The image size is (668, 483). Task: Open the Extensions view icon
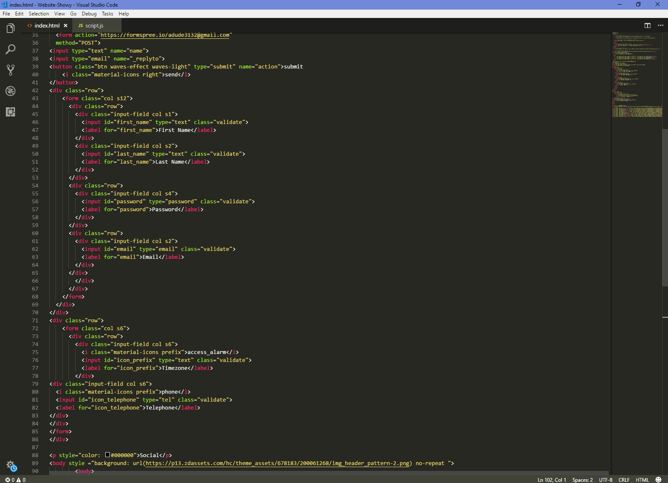pyautogui.click(x=10, y=112)
